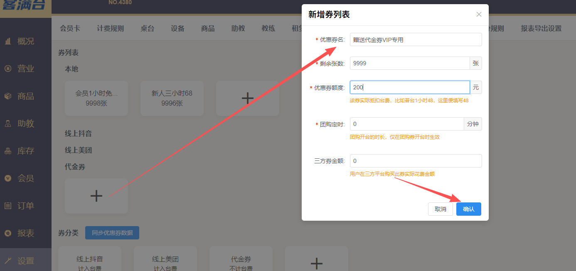Viewport: 576px width, 271px height.
Task: Open the 订单 orders section in sidebar
Action: click(x=26, y=205)
